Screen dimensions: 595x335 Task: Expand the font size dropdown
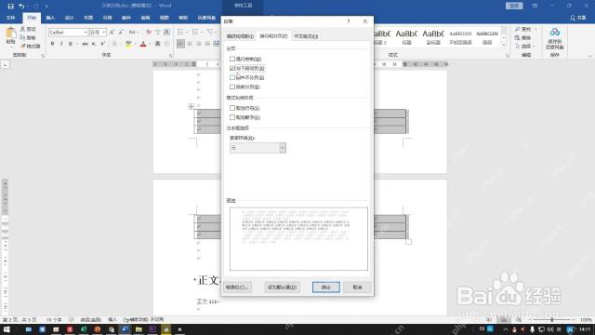(x=103, y=33)
